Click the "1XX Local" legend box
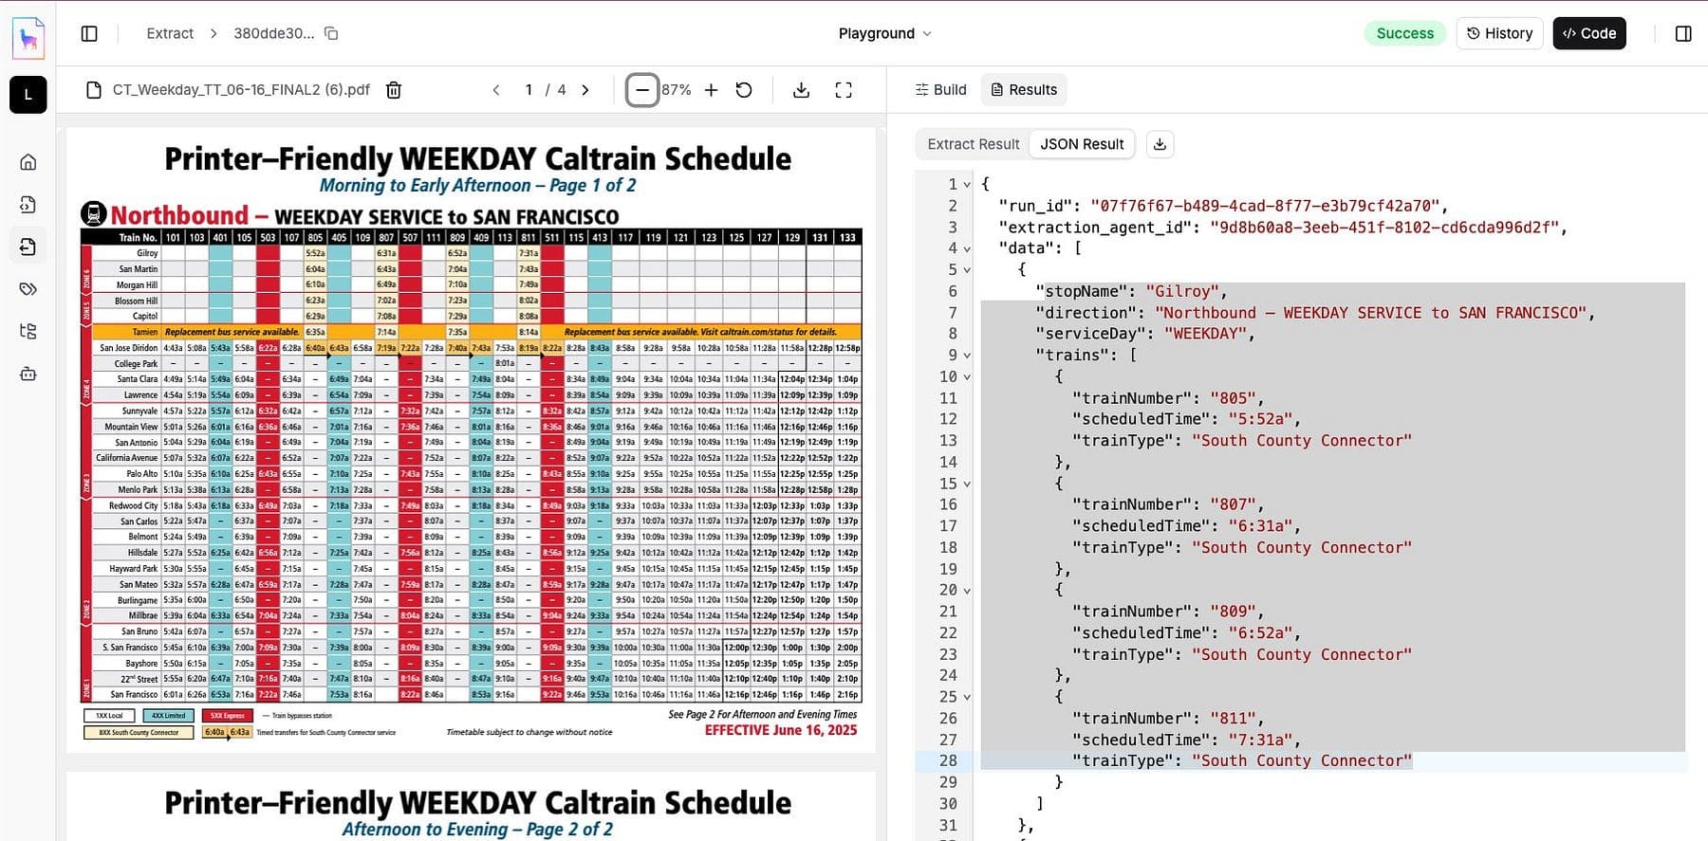The image size is (1708, 841). 109,716
